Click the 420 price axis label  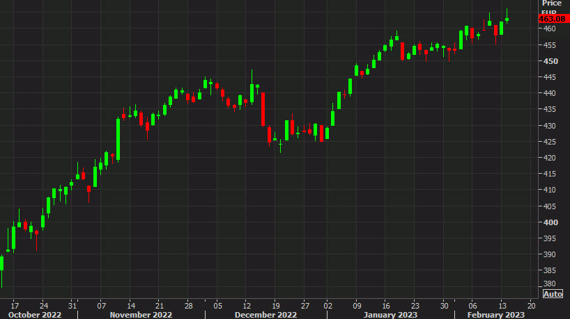(550, 158)
